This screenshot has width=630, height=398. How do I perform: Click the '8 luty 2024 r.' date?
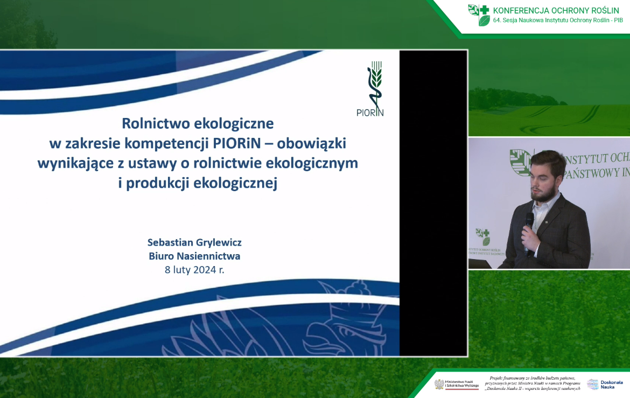pos(194,270)
